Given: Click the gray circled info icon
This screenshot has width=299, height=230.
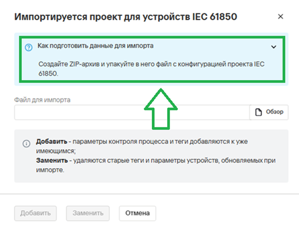Looking at the screenshot, I should 26,144.
